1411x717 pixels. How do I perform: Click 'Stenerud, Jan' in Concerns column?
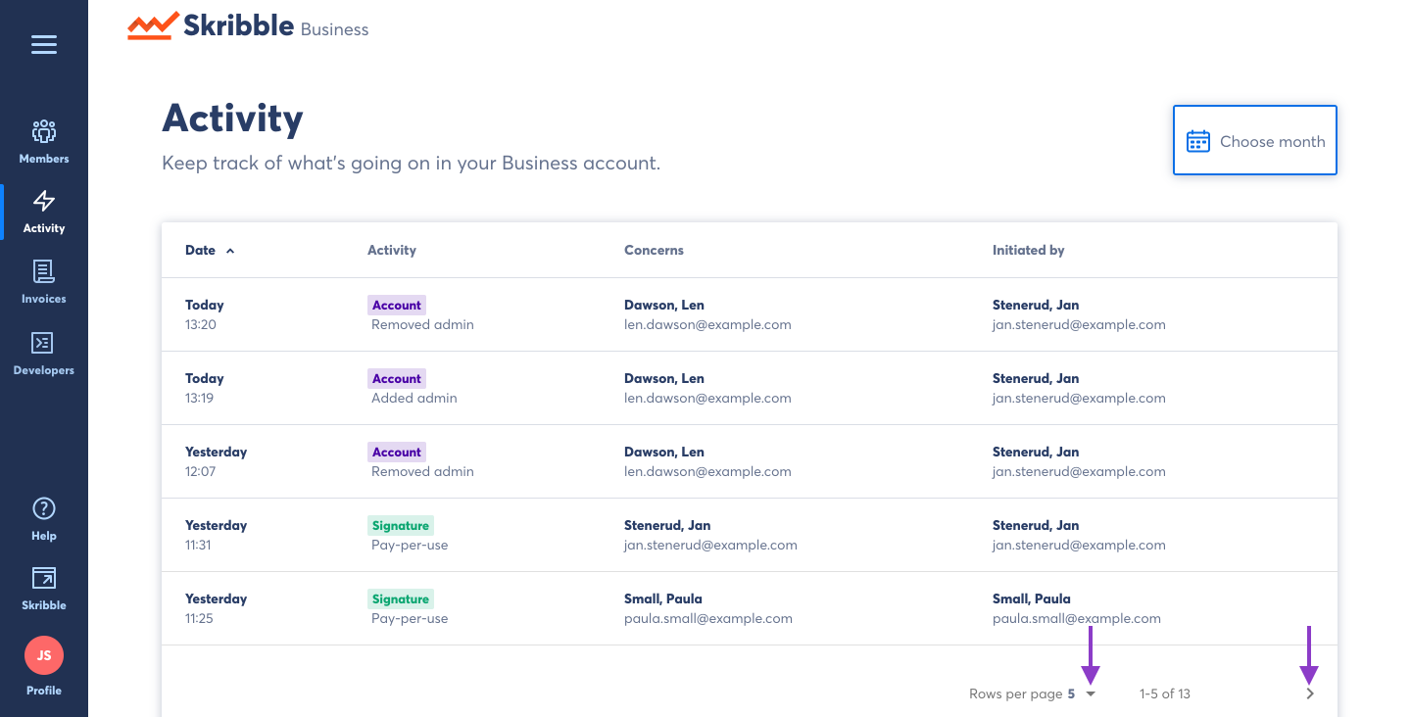point(667,525)
